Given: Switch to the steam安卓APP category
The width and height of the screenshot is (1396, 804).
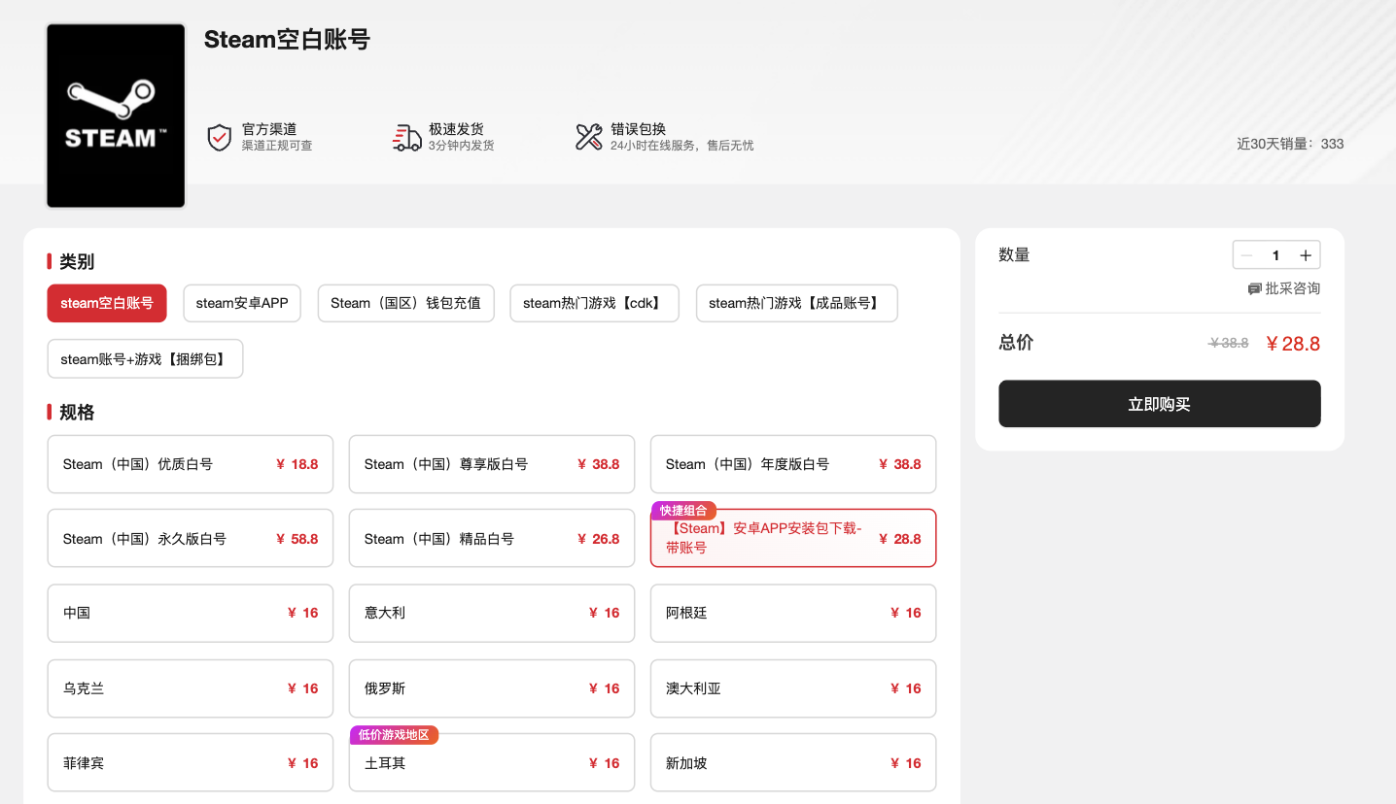Looking at the screenshot, I should [241, 303].
